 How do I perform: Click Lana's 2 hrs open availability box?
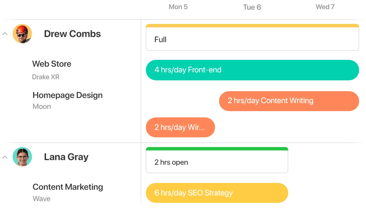[x=217, y=160]
